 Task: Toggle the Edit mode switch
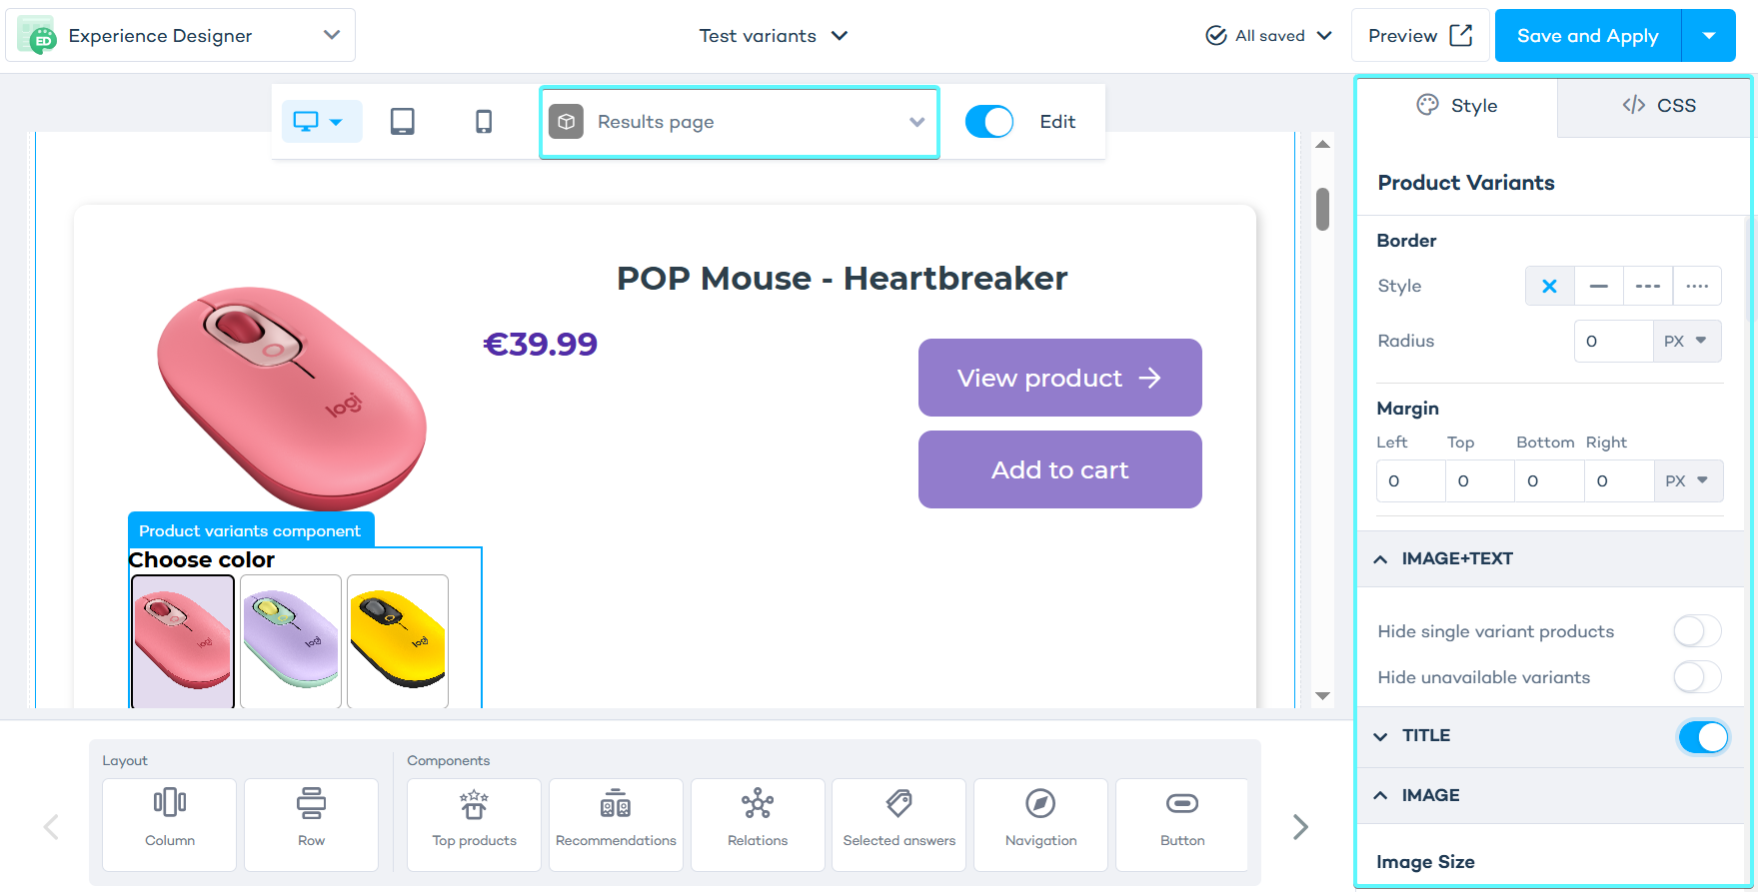pos(989,122)
